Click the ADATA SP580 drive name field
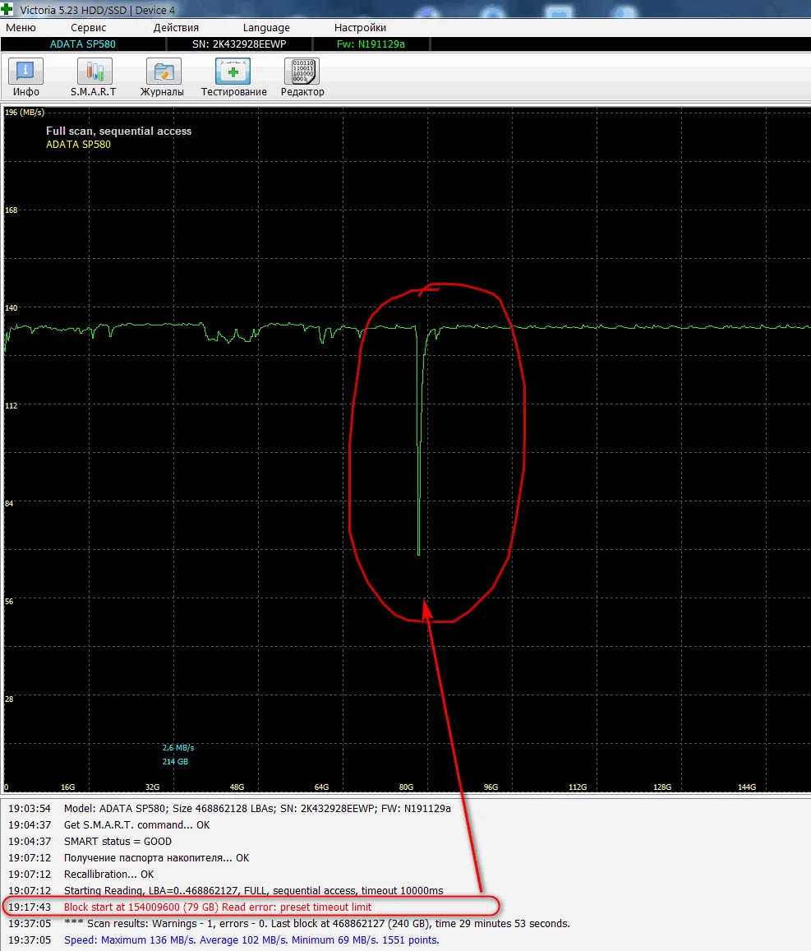 pyautogui.click(x=83, y=44)
